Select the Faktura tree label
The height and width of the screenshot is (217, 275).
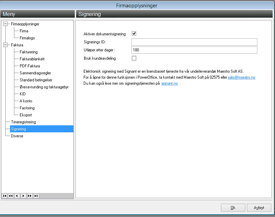click(17, 45)
